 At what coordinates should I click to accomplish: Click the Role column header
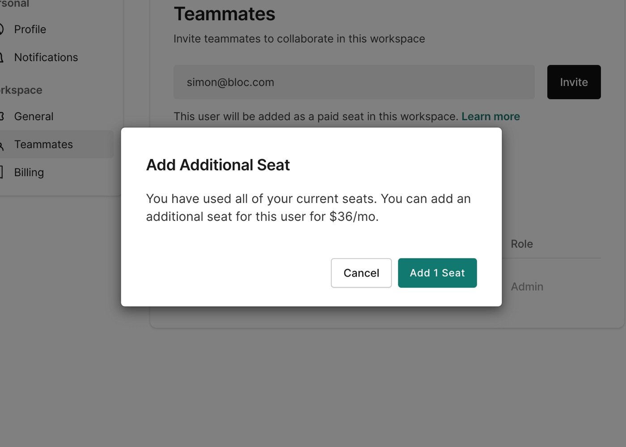pos(522,244)
